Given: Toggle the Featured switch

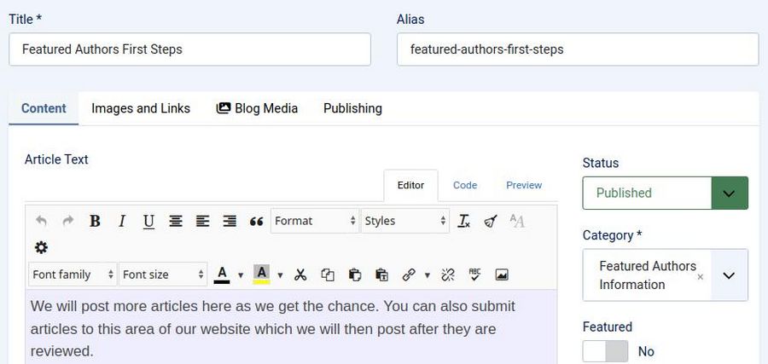Looking at the screenshot, I should pyautogui.click(x=605, y=351).
